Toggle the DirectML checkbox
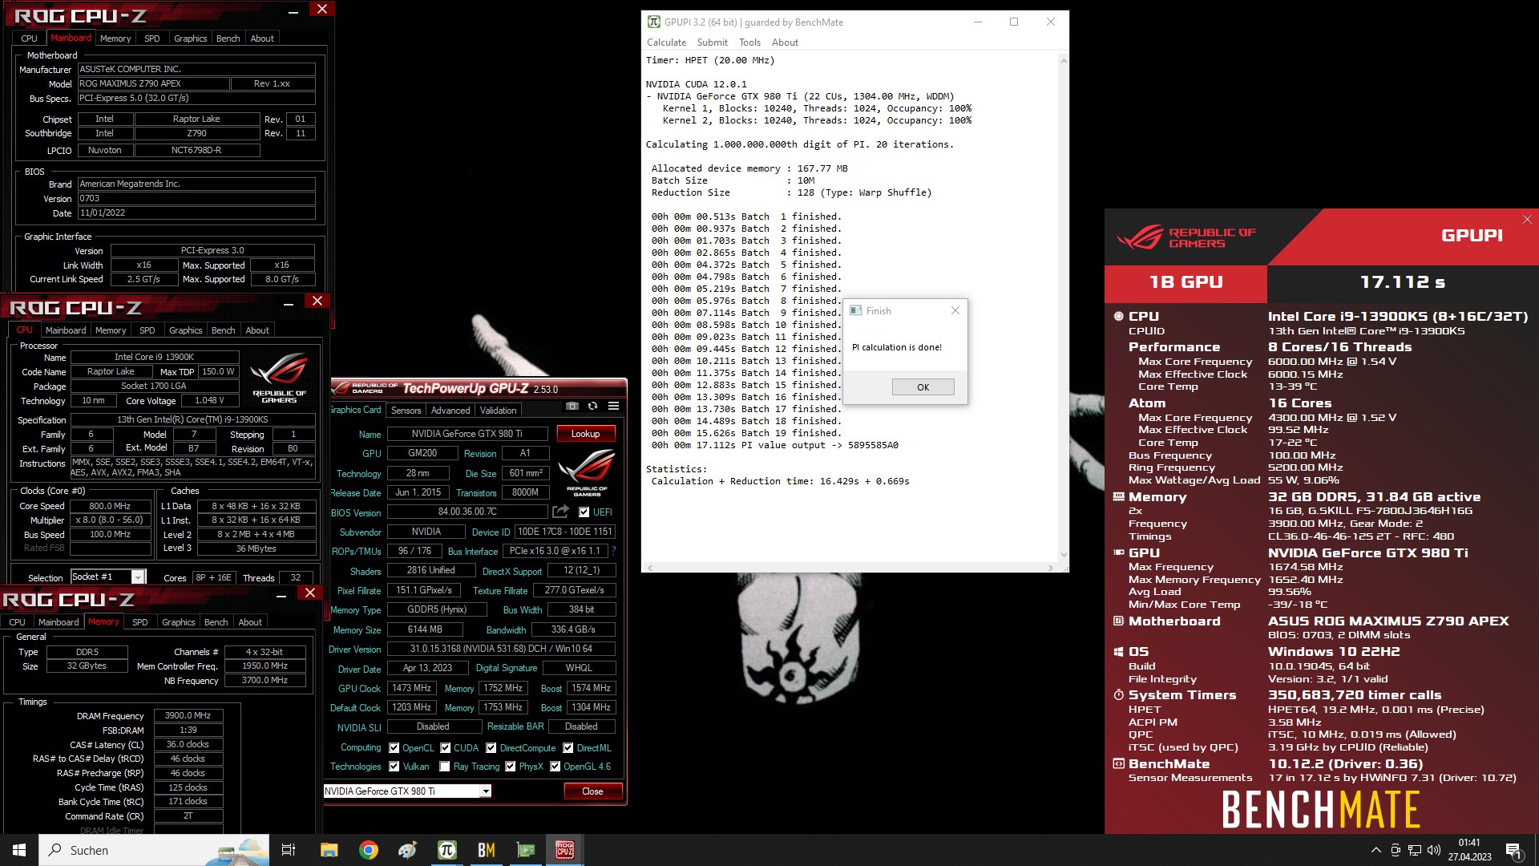Viewport: 1539px width, 866px height. (x=568, y=747)
